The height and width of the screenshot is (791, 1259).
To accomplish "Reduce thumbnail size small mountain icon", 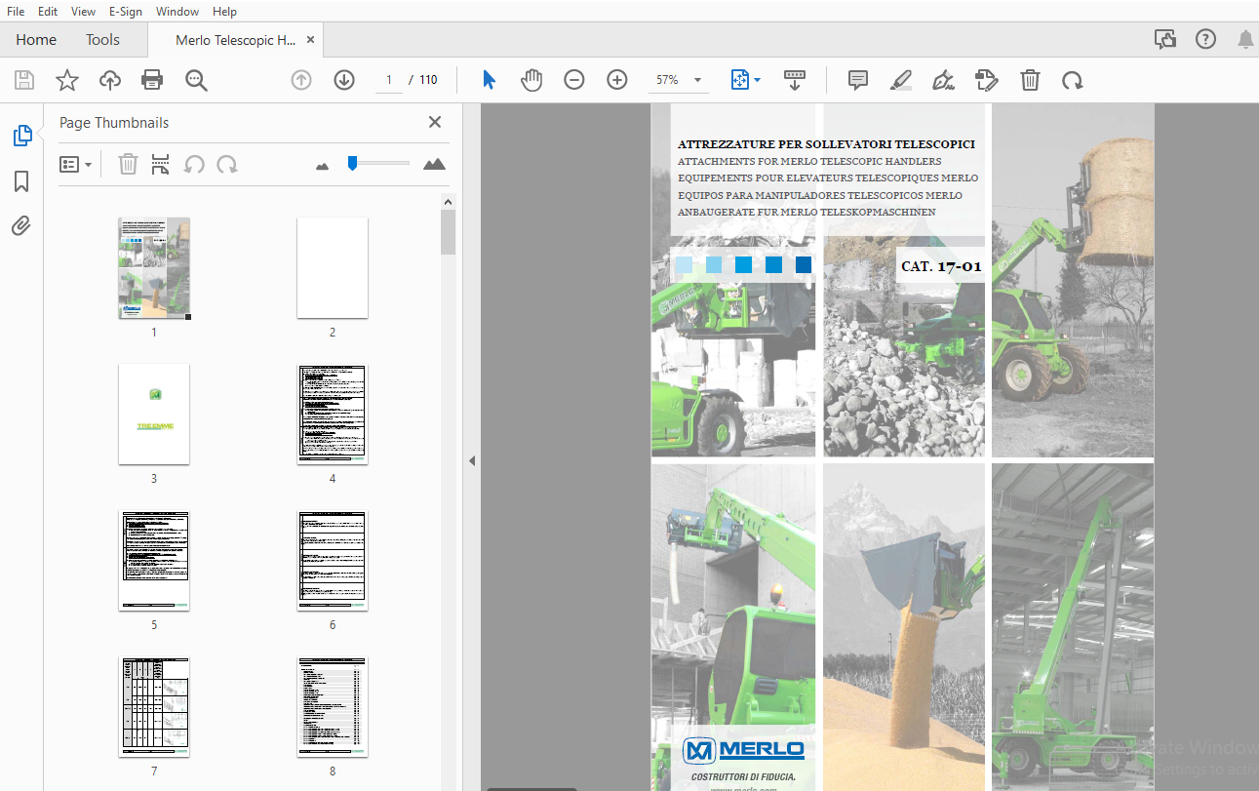I will point(323,166).
